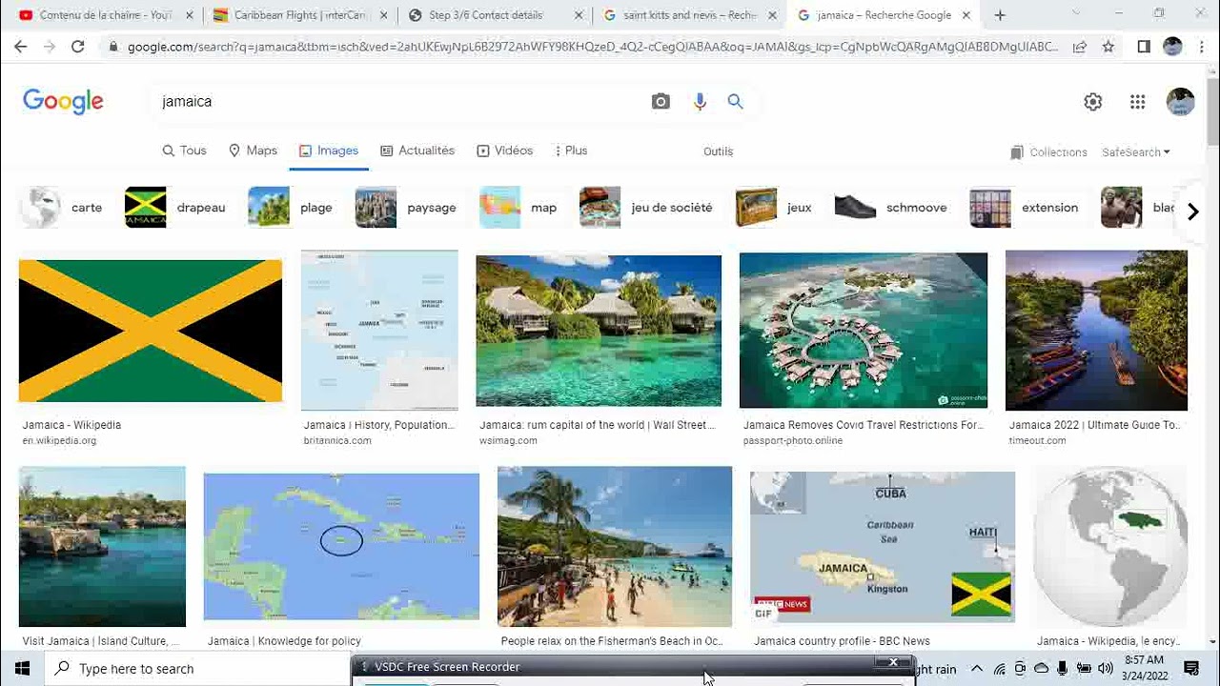Image resolution: width=1220 pixels, height=686 pixels.
Task: Select the Images tab
Action: click(329, 151)
